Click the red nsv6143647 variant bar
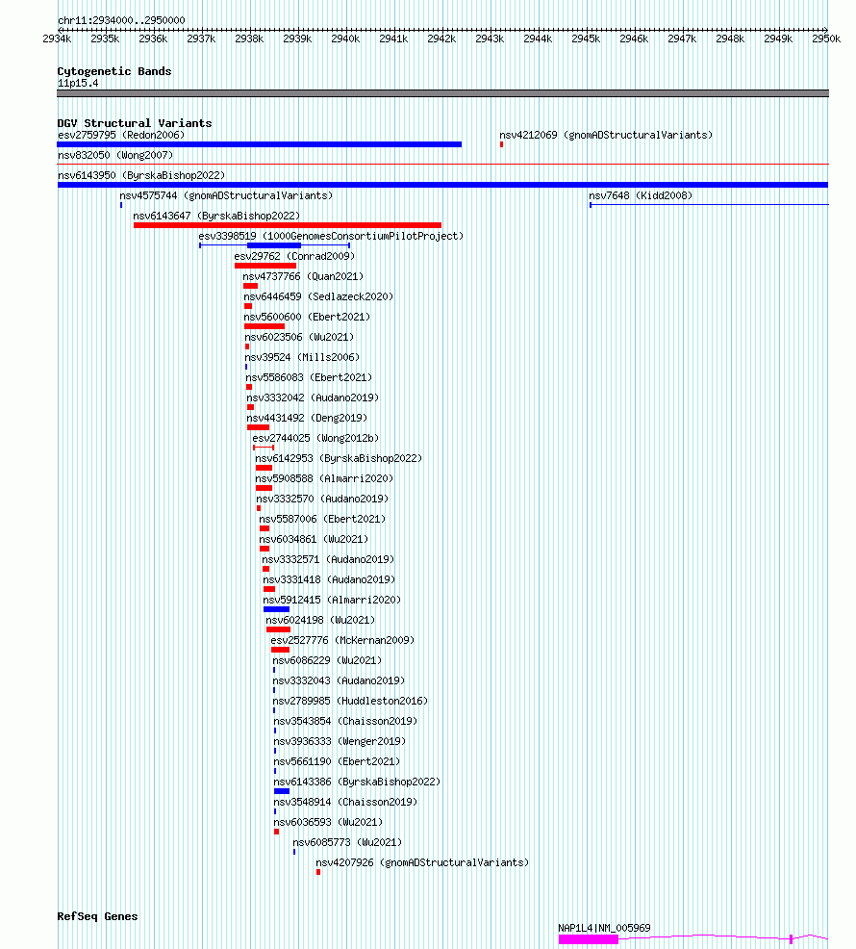856x949 pixels. 288,225
